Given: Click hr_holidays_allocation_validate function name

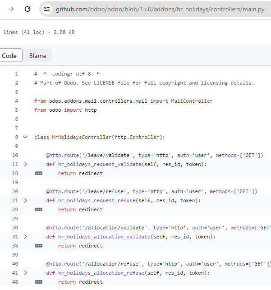Looking at the screenshot, I should [x=104, y=237].
